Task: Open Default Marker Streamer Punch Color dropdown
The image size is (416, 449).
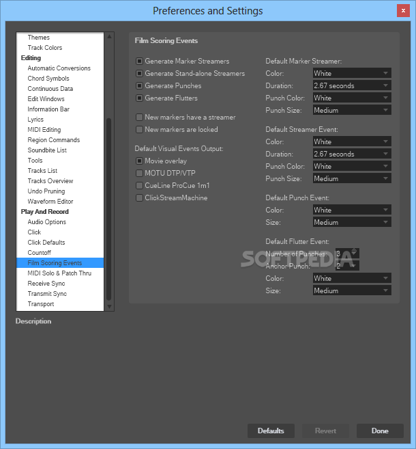Action: pyautogui.click(x=352, y=98)
